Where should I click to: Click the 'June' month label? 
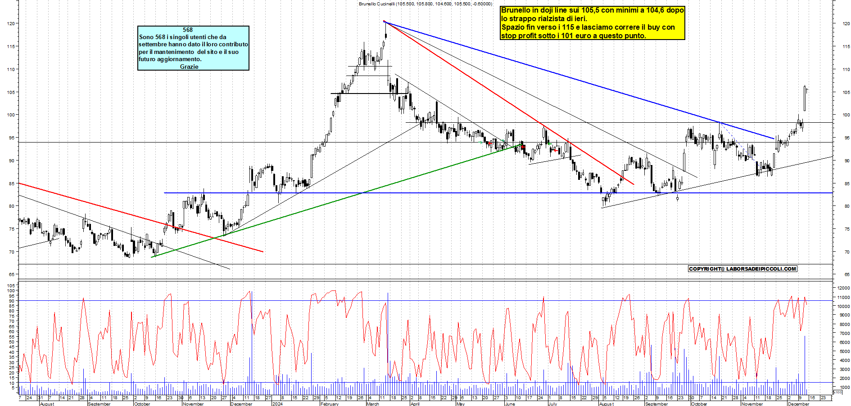pyautogui.click(x=510, y=404)
